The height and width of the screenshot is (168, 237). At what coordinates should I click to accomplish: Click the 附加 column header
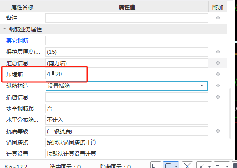(218, 7)
